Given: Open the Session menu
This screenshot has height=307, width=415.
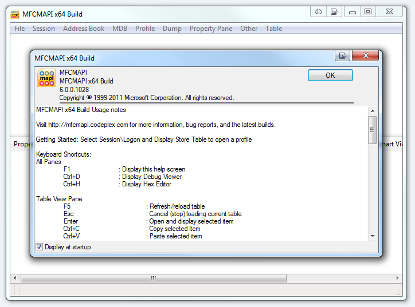Looking at the screenshot, I should [x=44, y=29].
